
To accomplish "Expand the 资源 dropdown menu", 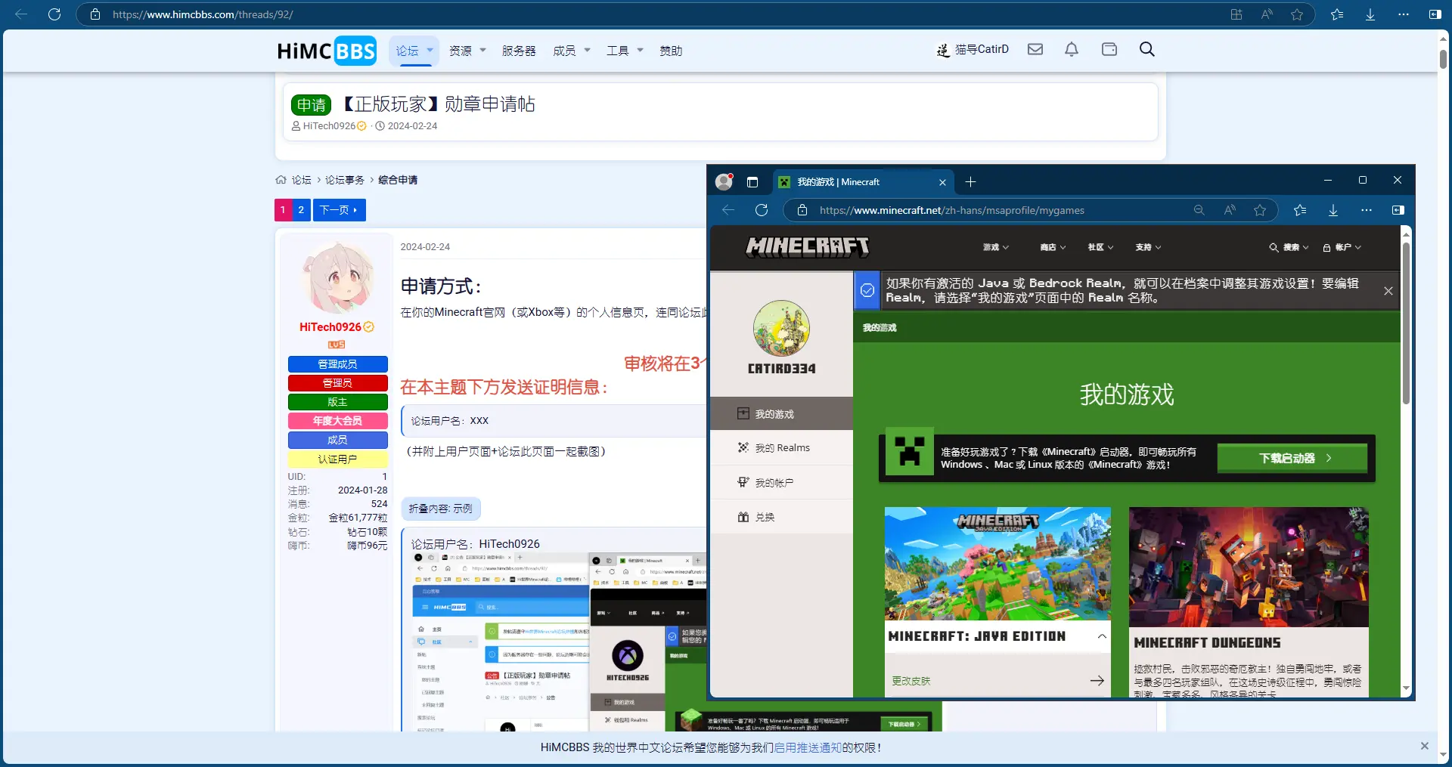I will [466, 51].
